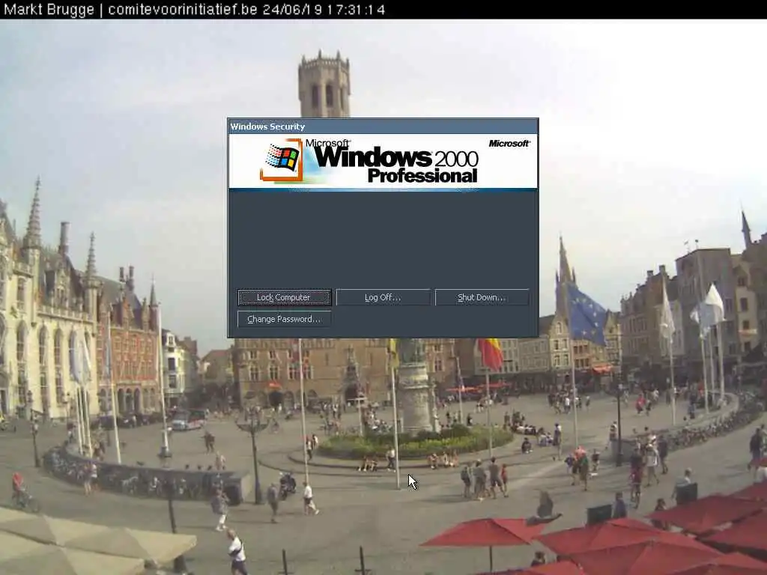Open the Shut Down... dialog
The width and height of the screenshot is (767, 575).
(482, 297)
